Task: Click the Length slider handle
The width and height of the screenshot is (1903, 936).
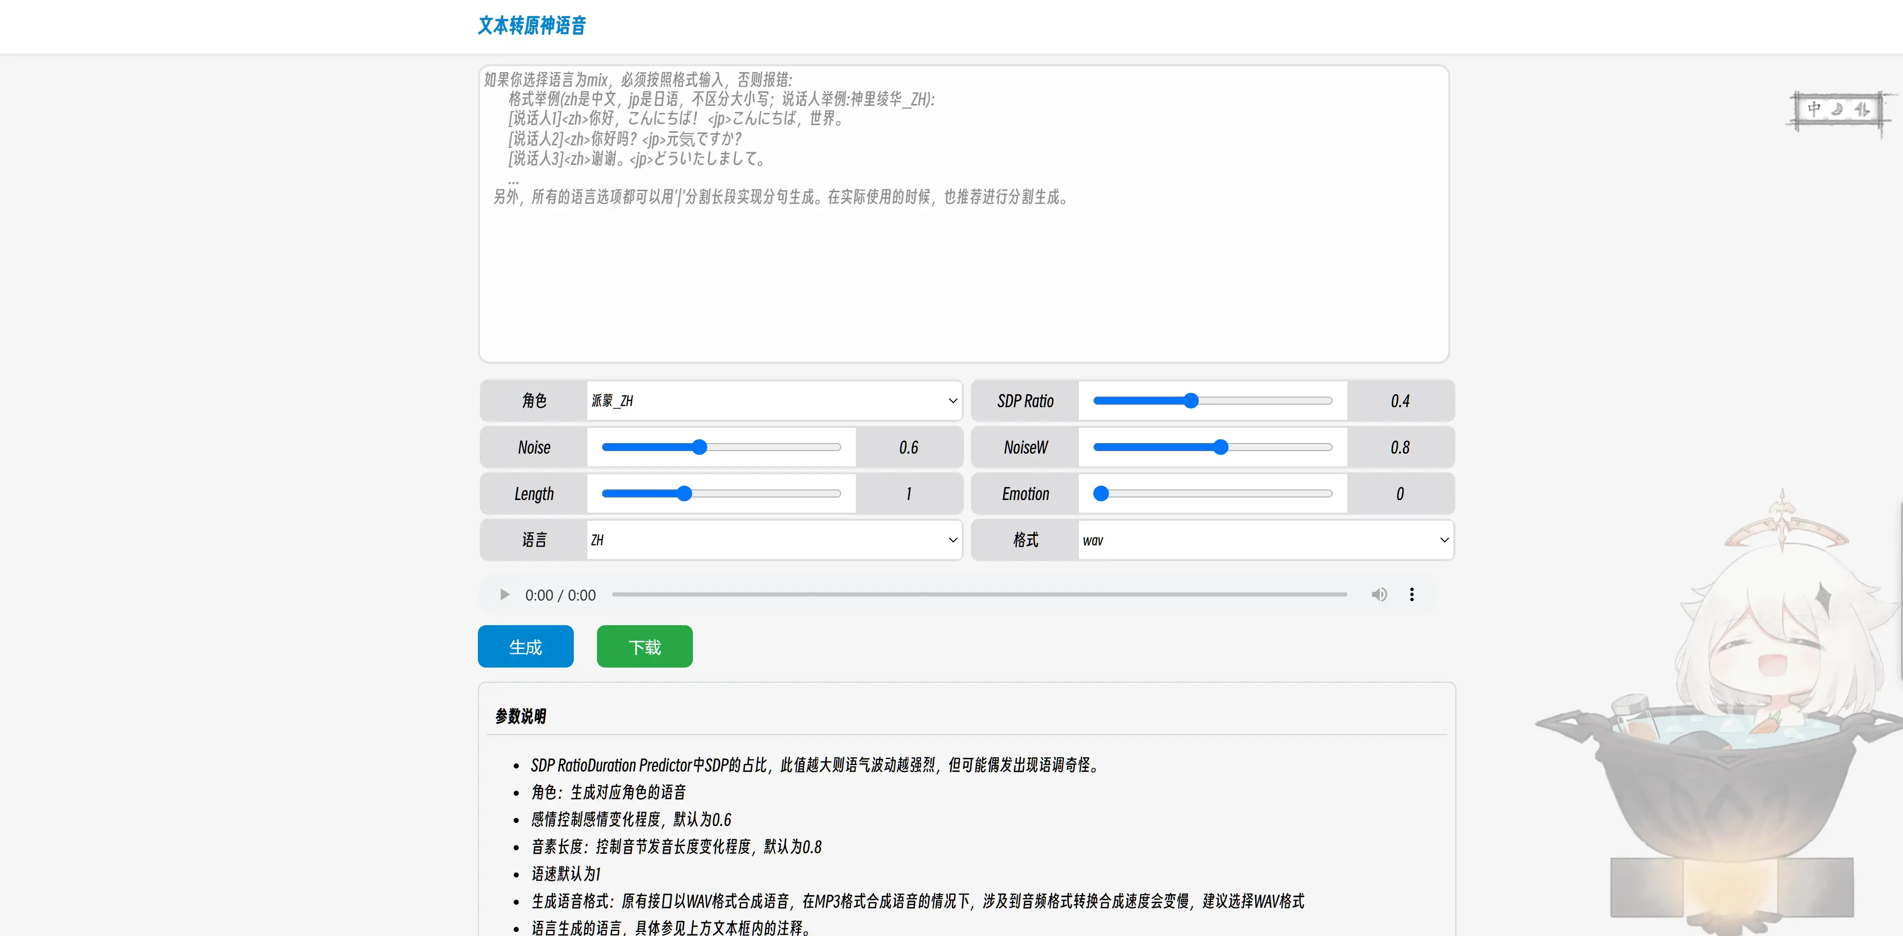Action: tap(684, 493)
